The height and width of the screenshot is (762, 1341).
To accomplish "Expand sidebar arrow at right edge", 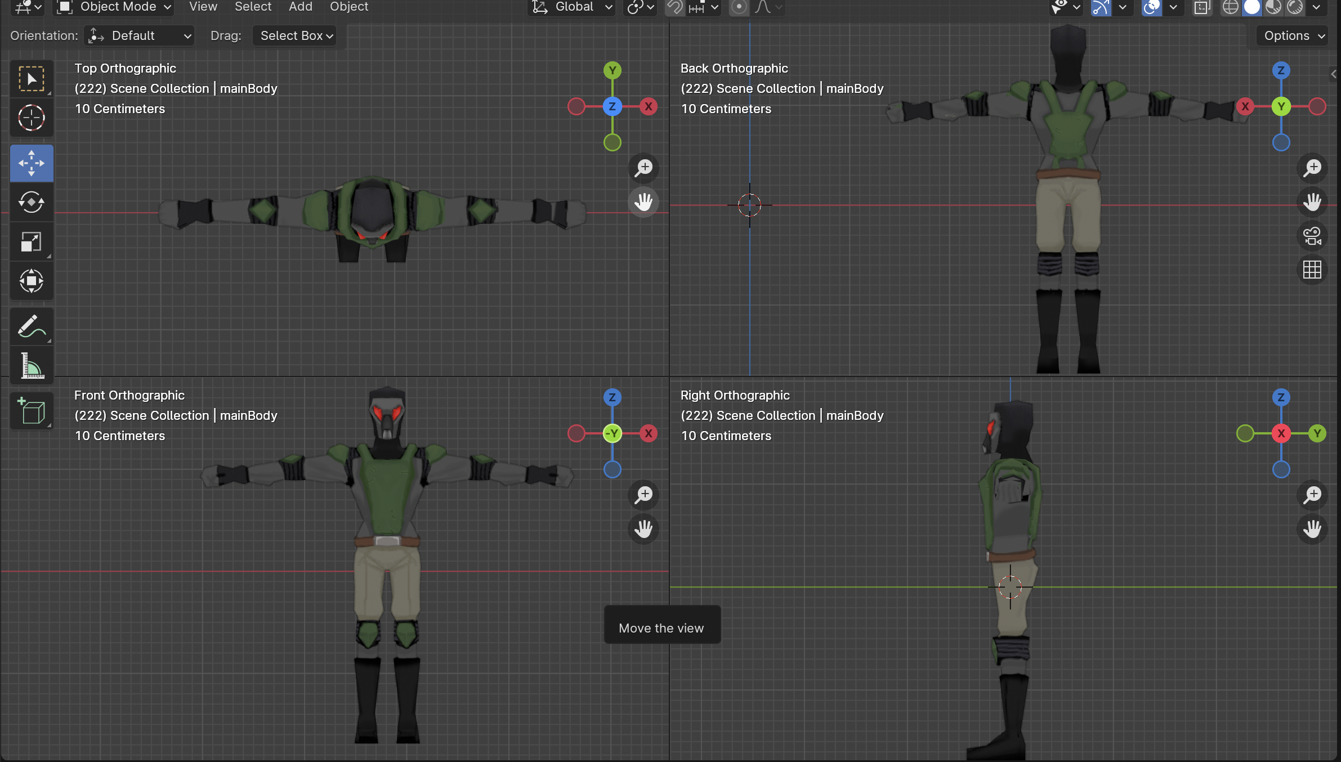I will click(x=1333, y=74).
